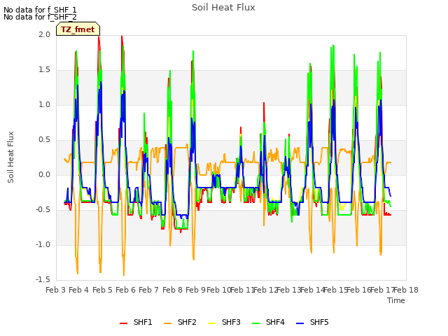Click the Feb 8 x-axis tick label
Viewport: 448px width, 336px height.
pyautogui.click(x=172, y=290)
